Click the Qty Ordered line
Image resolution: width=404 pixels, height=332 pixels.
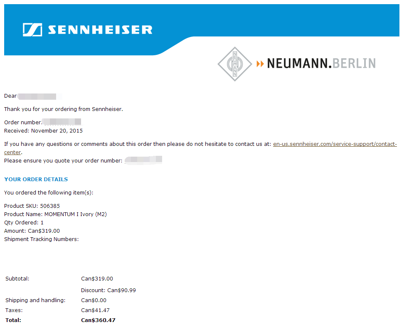[x=24, y=222]
